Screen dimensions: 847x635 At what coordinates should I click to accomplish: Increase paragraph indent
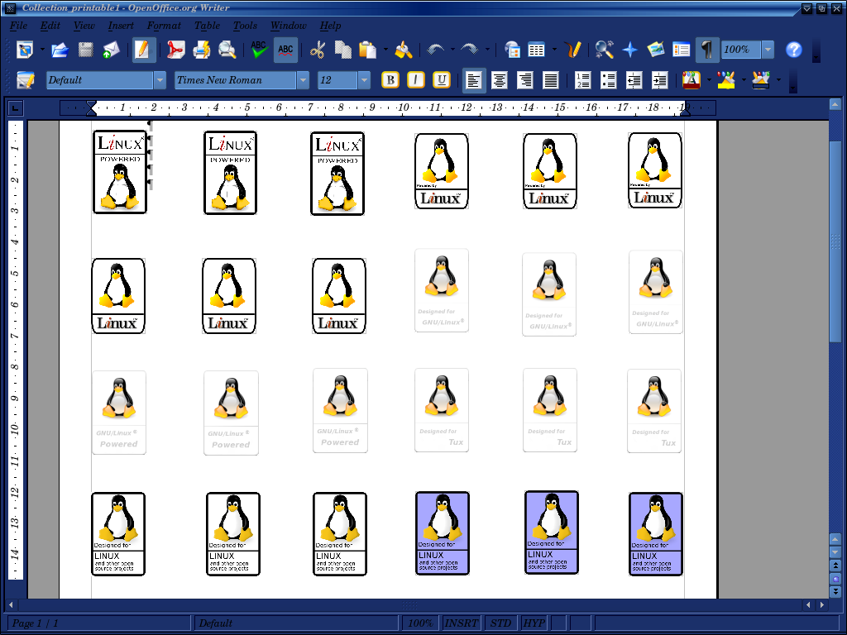point(659,80)
